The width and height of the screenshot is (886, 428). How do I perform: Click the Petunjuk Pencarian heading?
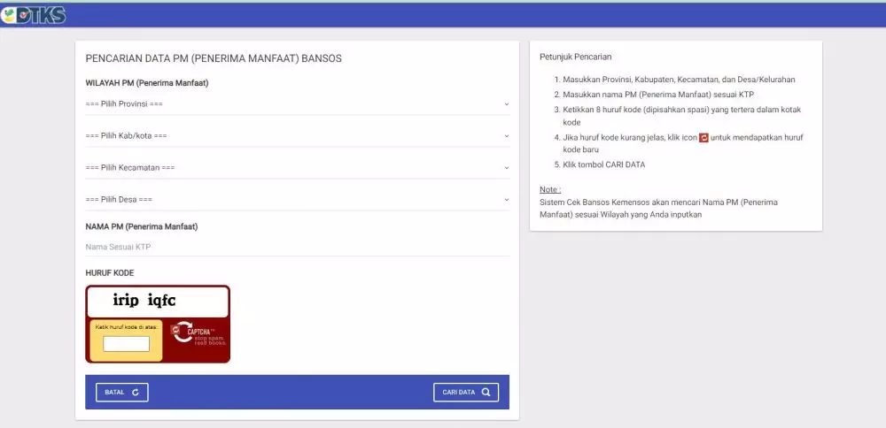pos(575,57)
